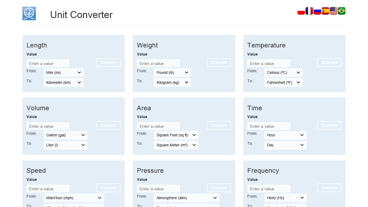The height and width of the screenshot is (207, 368).
Task: Open the Temperature From dropdown showing Celsius (ºC)
Action: (283, 73)
